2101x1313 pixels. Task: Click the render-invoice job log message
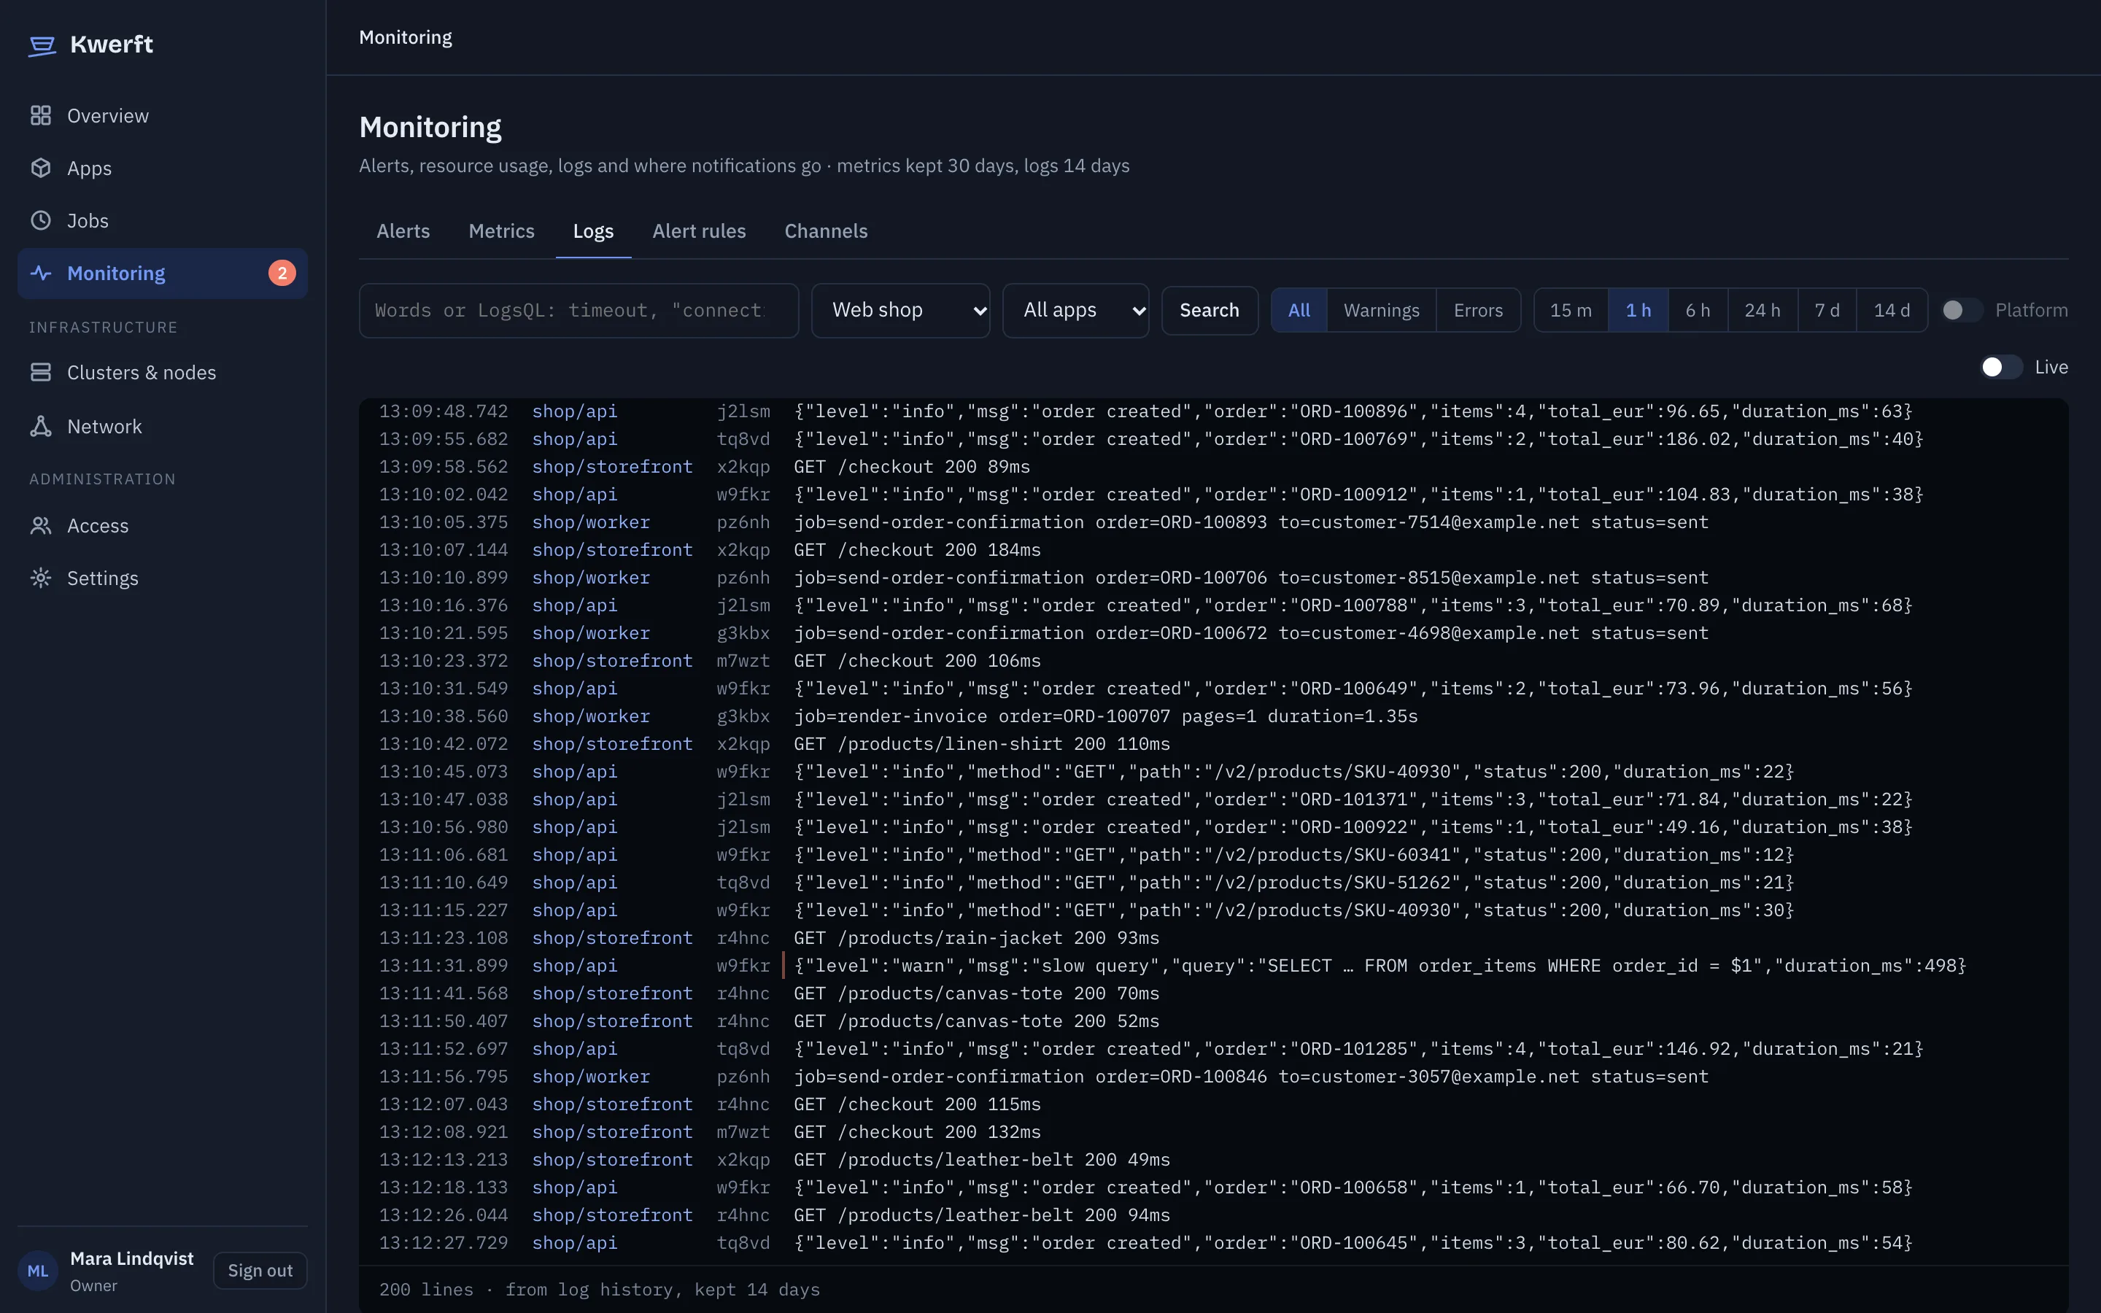click(x=1105, y=716)
